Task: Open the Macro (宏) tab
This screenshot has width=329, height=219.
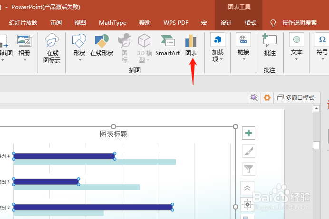Action: [x=204, y=23]
